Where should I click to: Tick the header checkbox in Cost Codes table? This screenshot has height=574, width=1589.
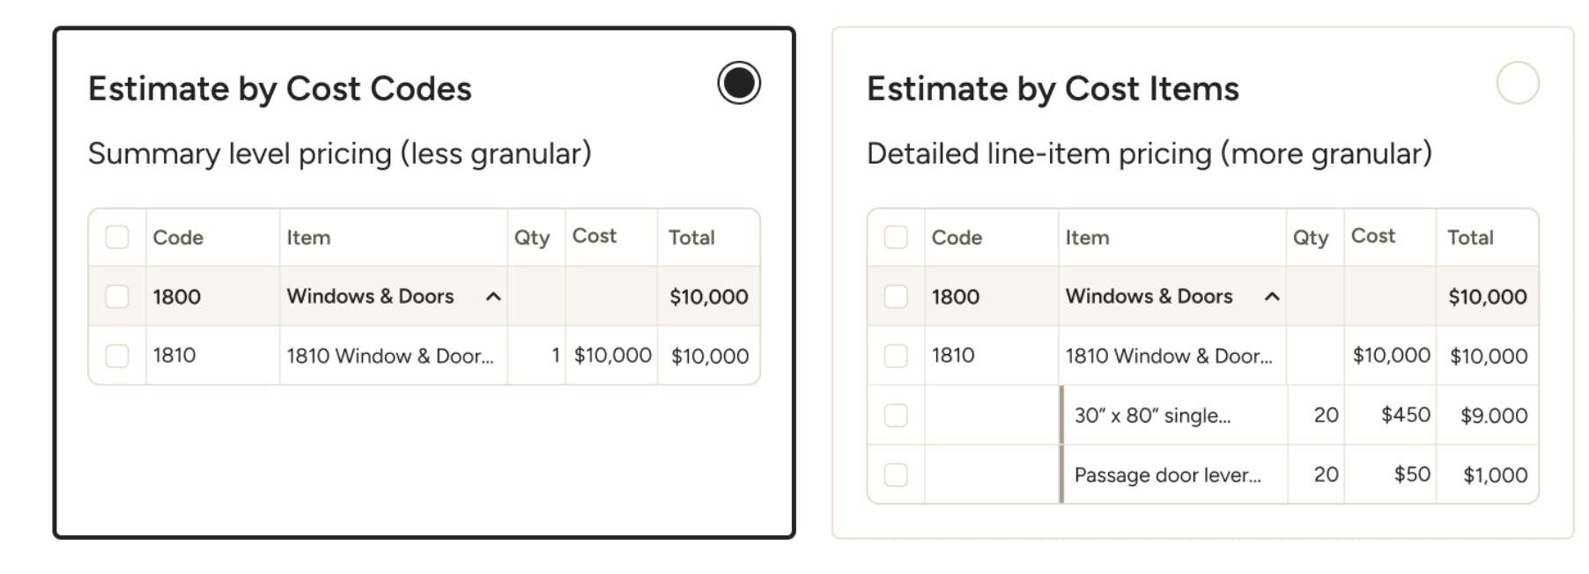[x=117, y=237]
